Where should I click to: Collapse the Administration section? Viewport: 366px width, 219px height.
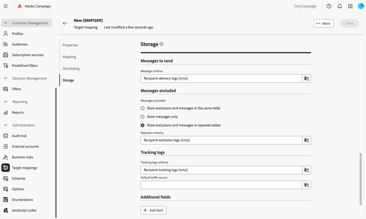(x=6, y=125)
